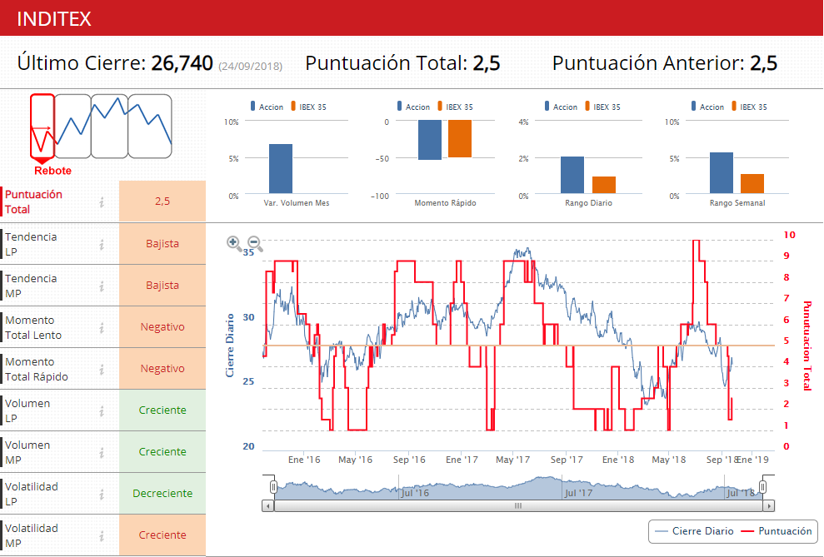The height and width of the screenshot is (557, 824).
Task: Toggle Cierre Diario series in legend
Action: coord(695,531)
